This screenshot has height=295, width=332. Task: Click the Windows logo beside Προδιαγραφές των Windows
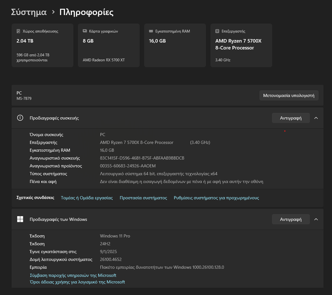point(20,219)
